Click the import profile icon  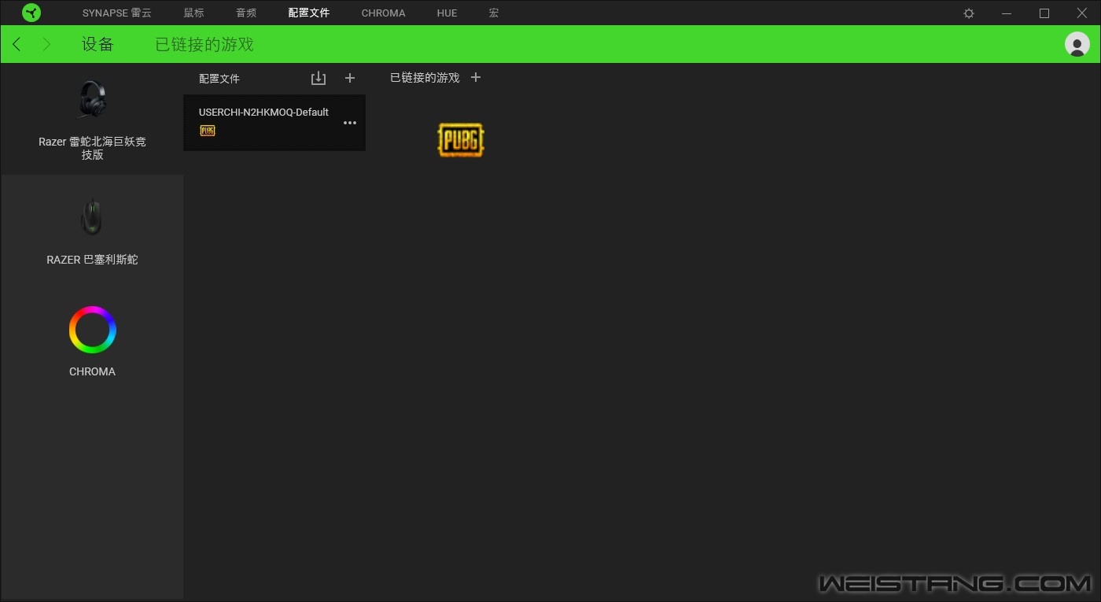[318, 78]
